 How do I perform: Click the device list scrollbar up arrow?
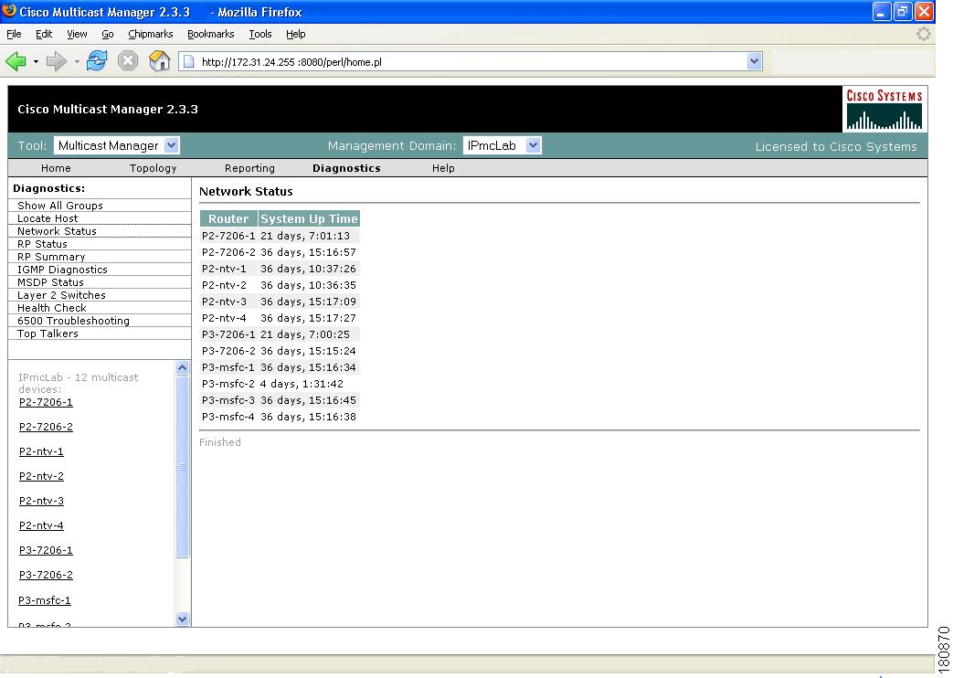point(183,367)
